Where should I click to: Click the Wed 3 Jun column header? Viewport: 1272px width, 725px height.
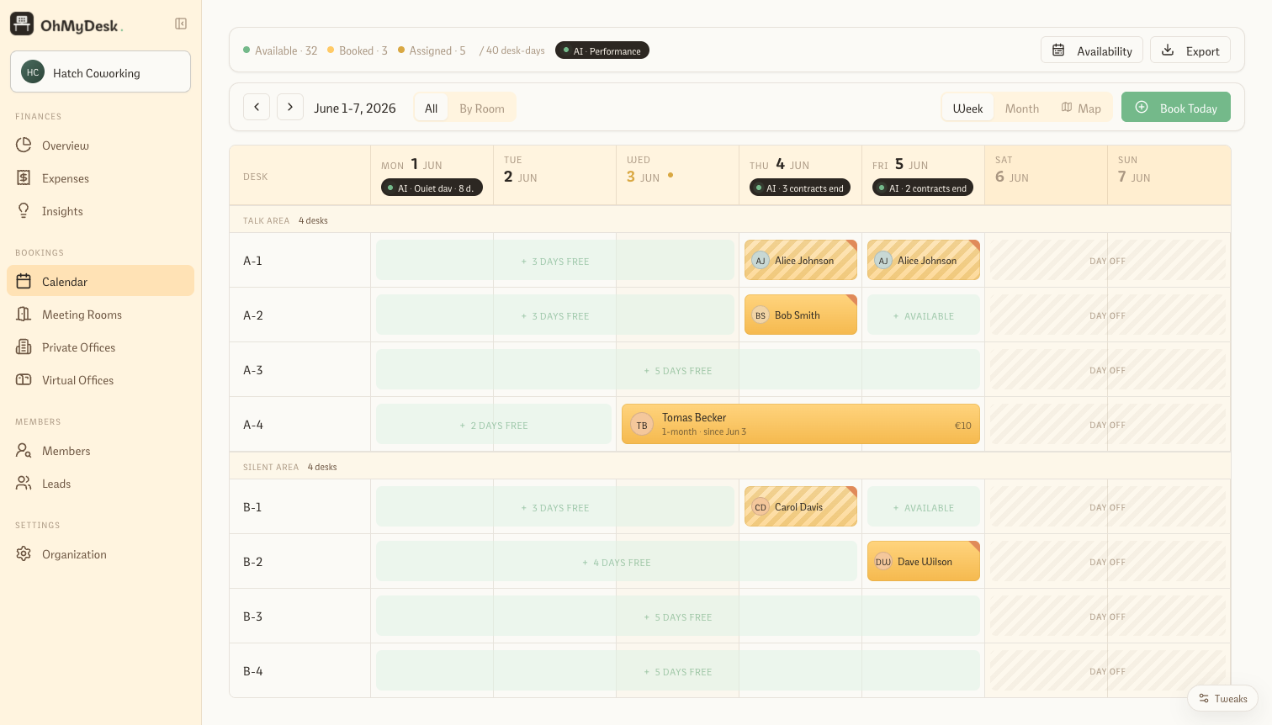click(677, 175)
